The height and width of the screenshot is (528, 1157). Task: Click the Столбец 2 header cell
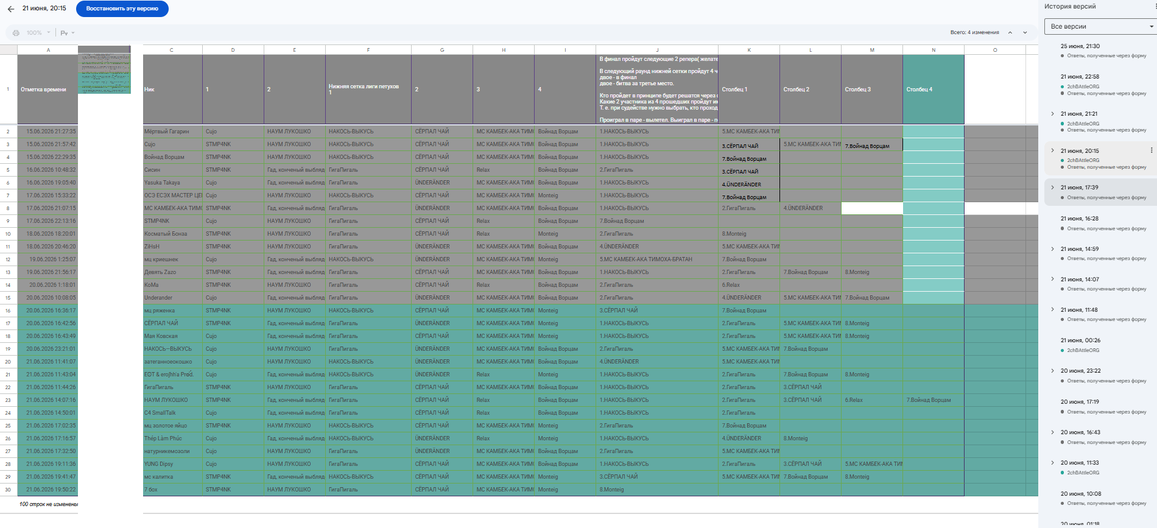[811, 90]
